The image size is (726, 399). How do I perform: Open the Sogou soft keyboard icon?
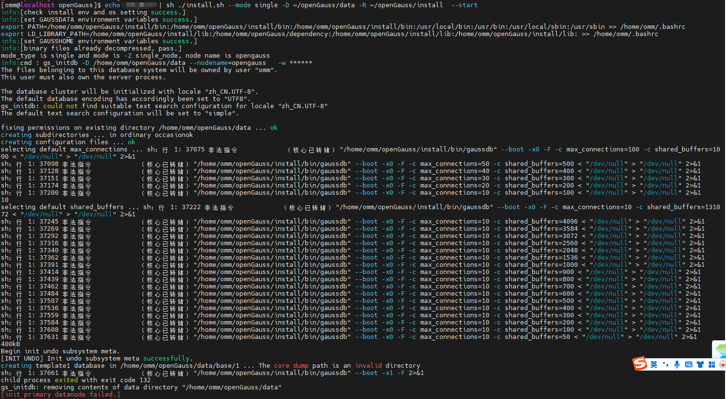pyautogui.click(x=688, y=364)
